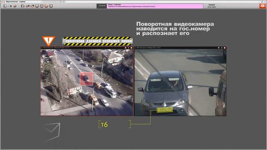Click the application logo in the title bar
This screenshot has height=150, width=267.
coord(3,2)
